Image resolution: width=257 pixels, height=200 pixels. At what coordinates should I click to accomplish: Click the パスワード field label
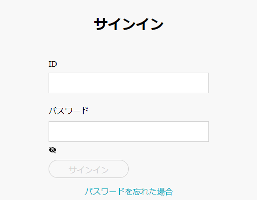coord(68,111)
